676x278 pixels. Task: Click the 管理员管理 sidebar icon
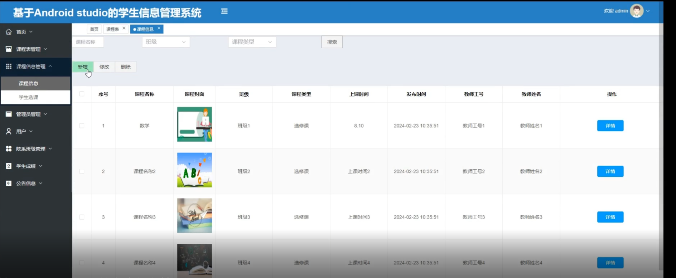9,114
